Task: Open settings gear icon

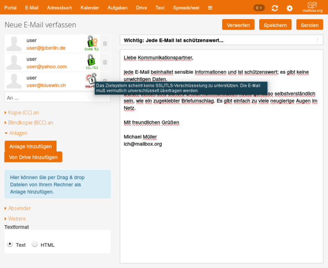Action: [289, 8]
